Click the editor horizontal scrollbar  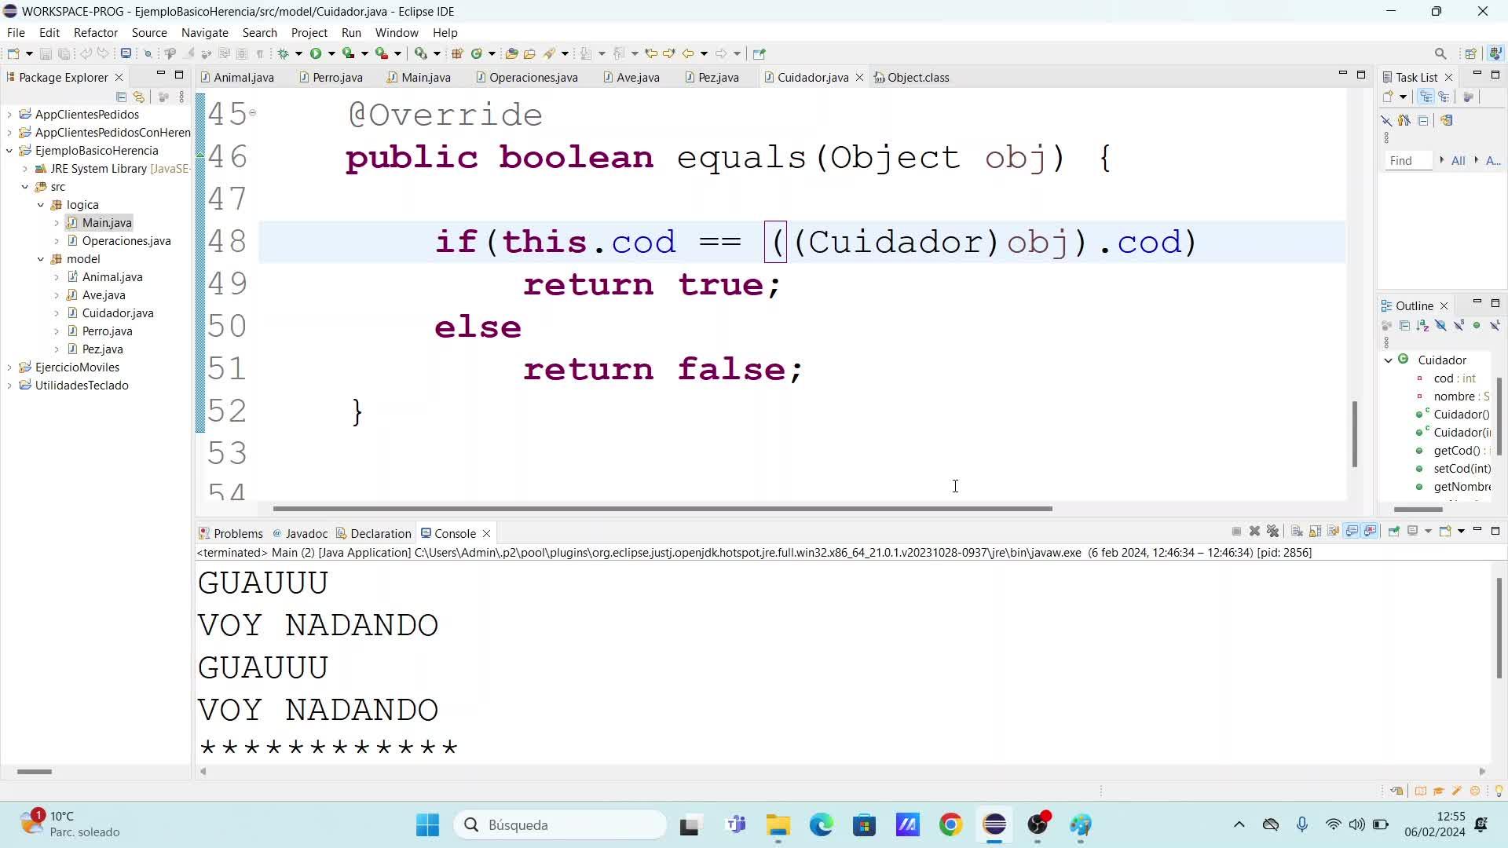click(x=661, y=509)
